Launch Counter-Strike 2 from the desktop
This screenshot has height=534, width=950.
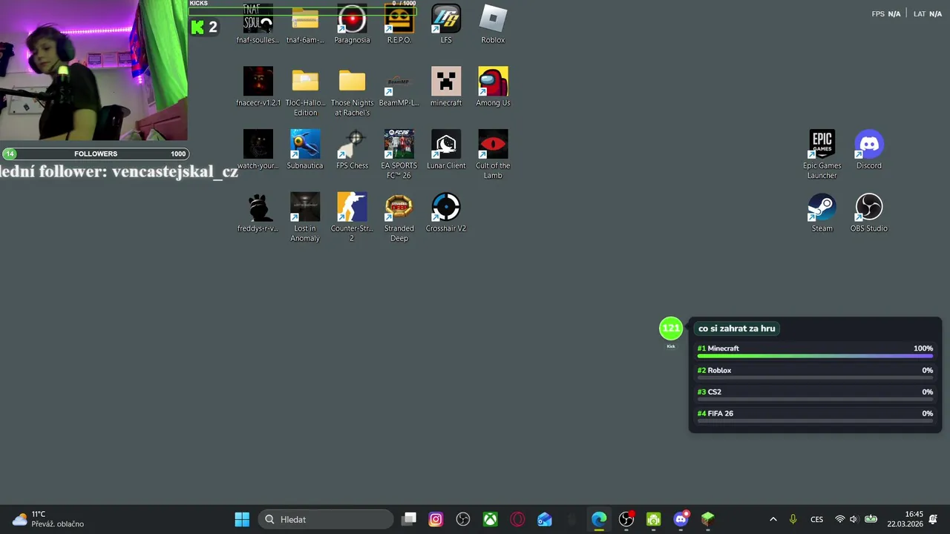tap(352, 217)
